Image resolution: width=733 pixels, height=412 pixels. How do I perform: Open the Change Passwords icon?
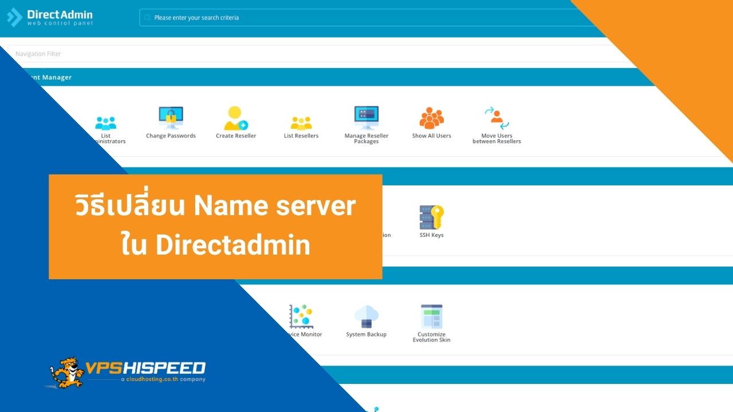click(171, 118)
